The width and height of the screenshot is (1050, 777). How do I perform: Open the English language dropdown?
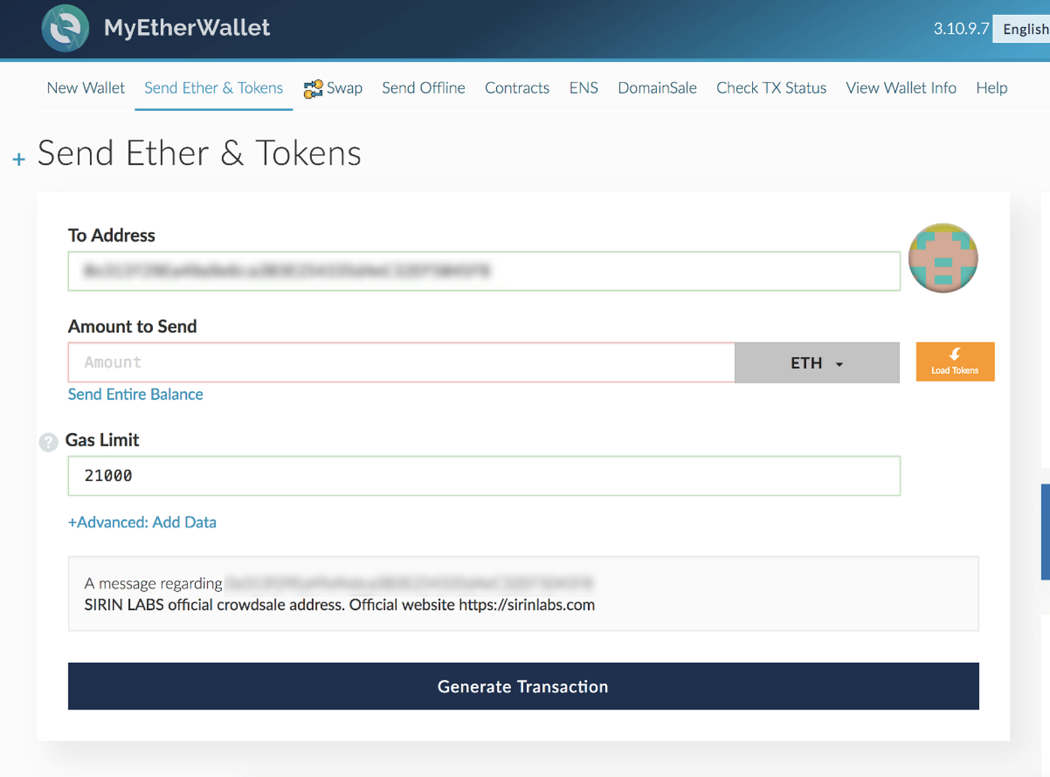click(1022, 29)
